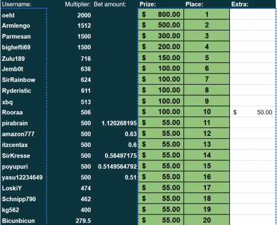The height and width of the screenshot is (225, 277).
Task: Select bet amount cell 0.6
Action: 115,145
